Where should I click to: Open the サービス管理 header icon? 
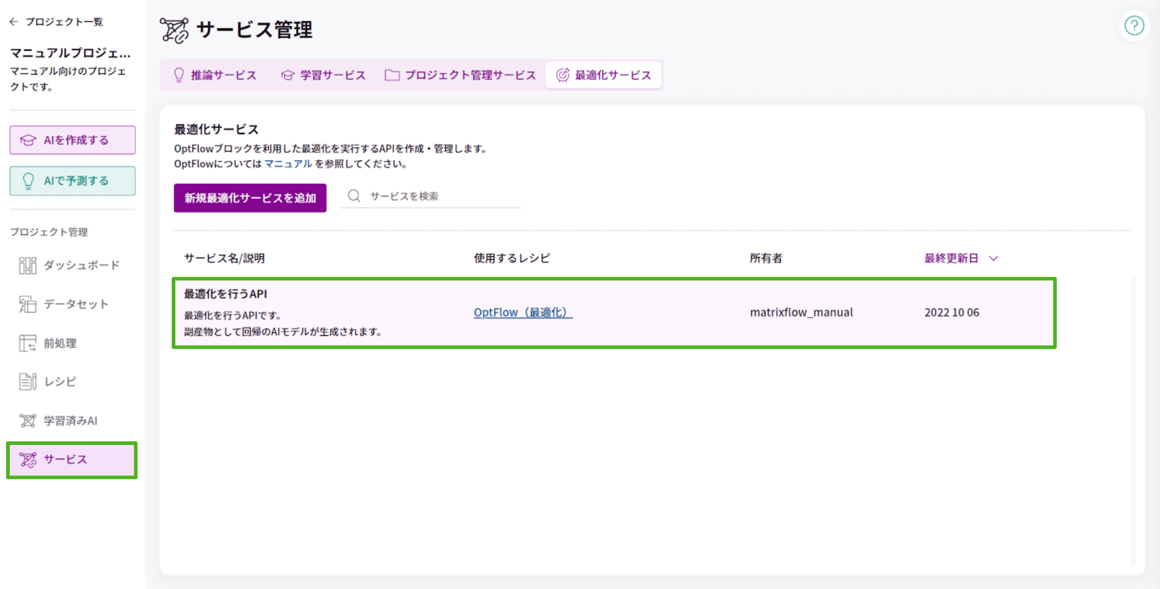point(175,30)
